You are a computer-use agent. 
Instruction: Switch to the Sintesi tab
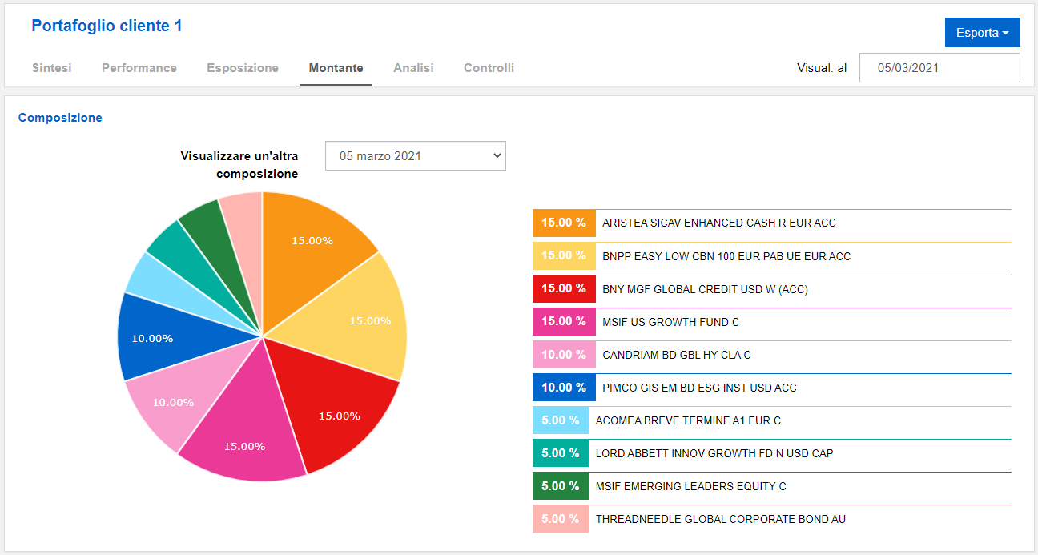coord(52,68)
